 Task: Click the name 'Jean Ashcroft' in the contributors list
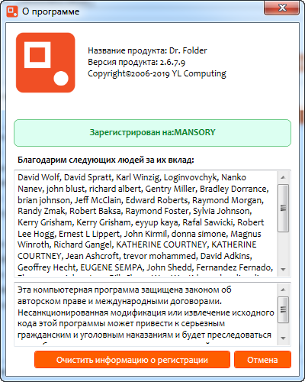point(92,256)
